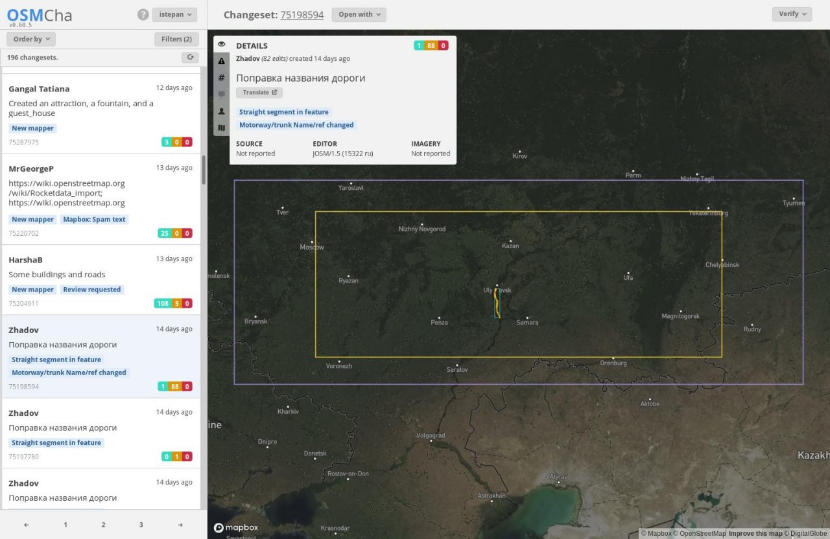
Task: Expand the Verify dropdown
Action: [x=792, y=14]
